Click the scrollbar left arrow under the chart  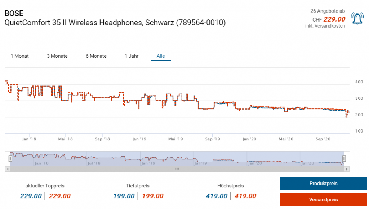[7, 169]
